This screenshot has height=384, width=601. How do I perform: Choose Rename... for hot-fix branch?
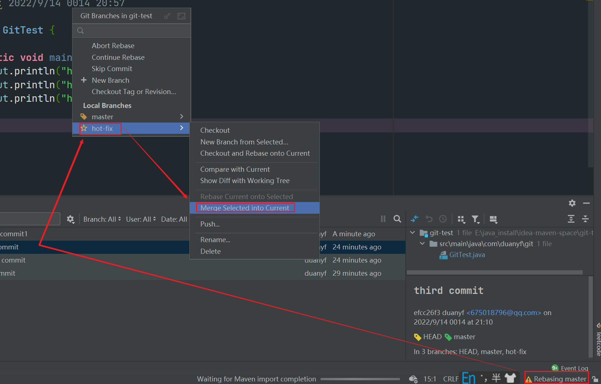pyautogui.click(x=215, y=240)
